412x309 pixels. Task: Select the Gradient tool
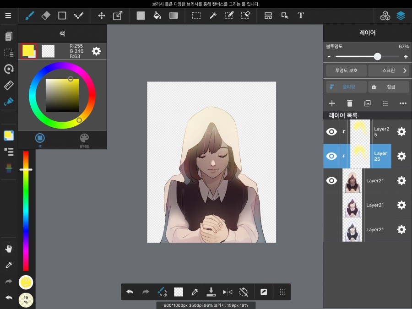coord(173,15)
